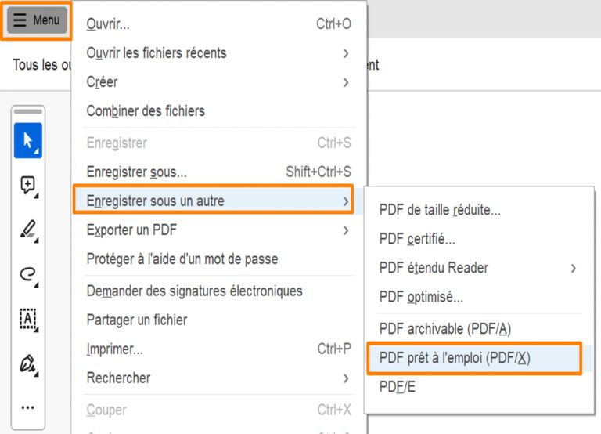Choose PDF archivable (PDF/A) option
Image resolution: width=601 pixels, height=434 pixels.
click(444, 329)
